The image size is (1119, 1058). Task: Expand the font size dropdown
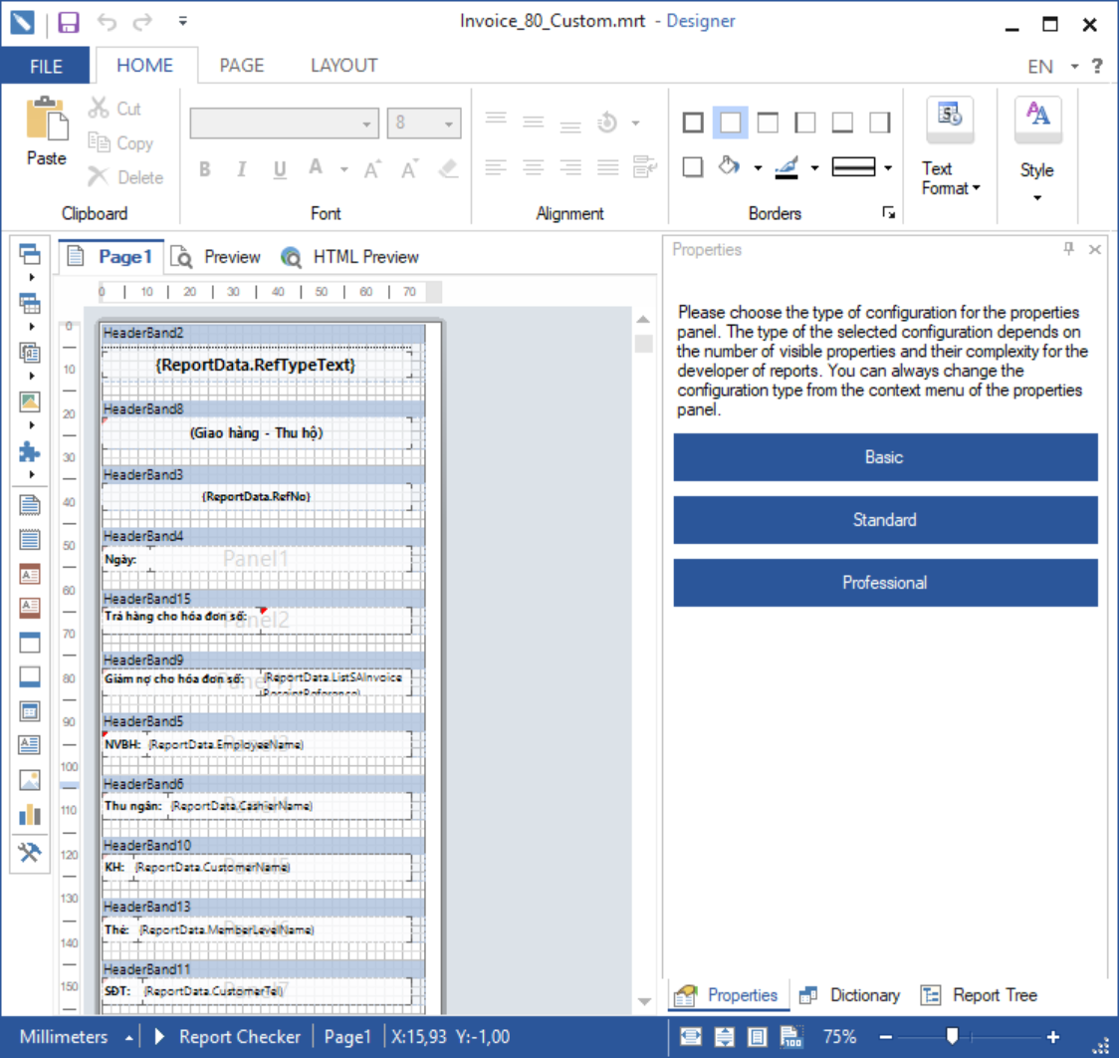(449, 124)
